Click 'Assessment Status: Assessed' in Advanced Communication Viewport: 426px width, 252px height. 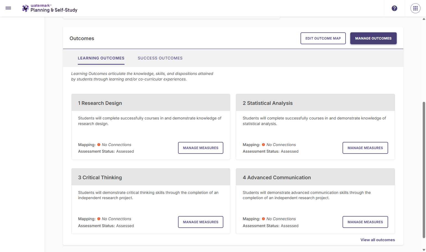pyautogui.click(x=271, y=226)
